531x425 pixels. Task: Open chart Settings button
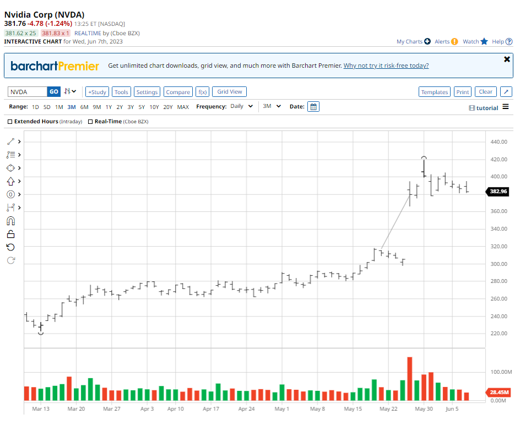click(147, 92)
